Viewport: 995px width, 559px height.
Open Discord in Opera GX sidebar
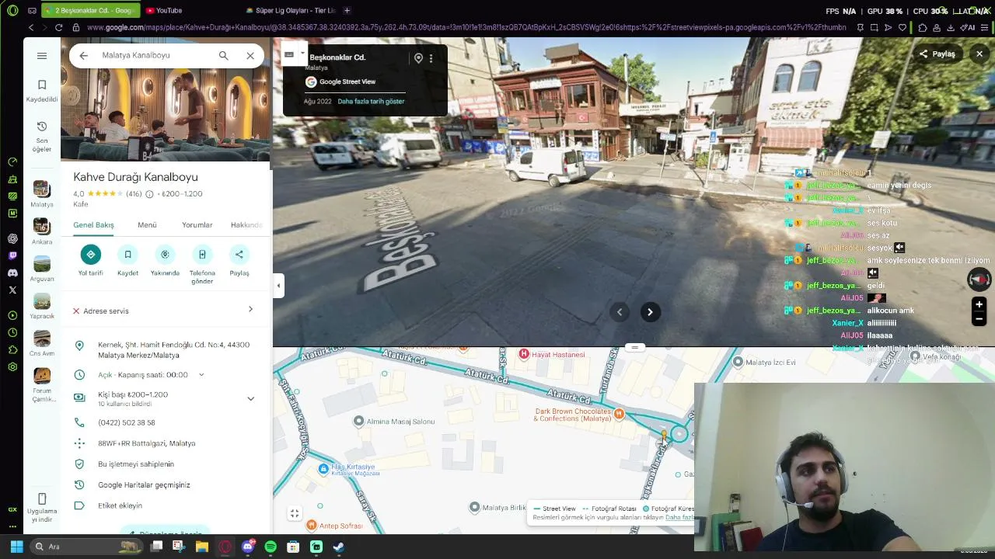12,273
